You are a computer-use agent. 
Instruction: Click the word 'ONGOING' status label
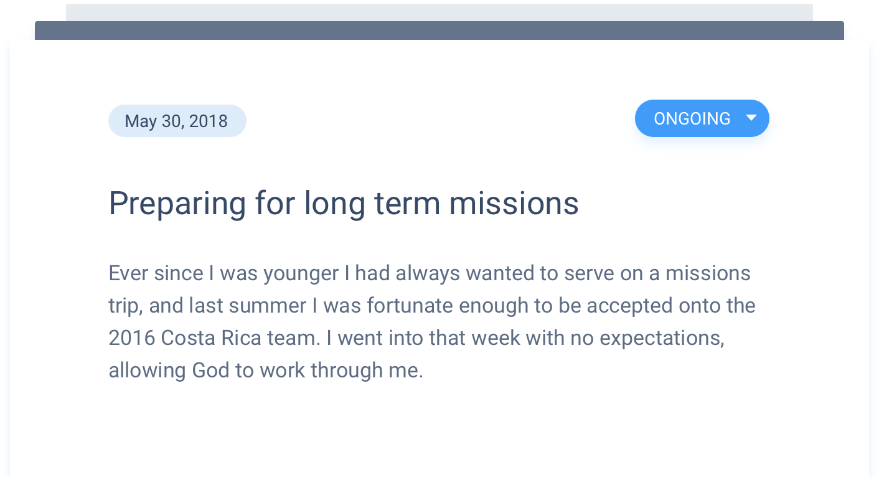[692, 118]
